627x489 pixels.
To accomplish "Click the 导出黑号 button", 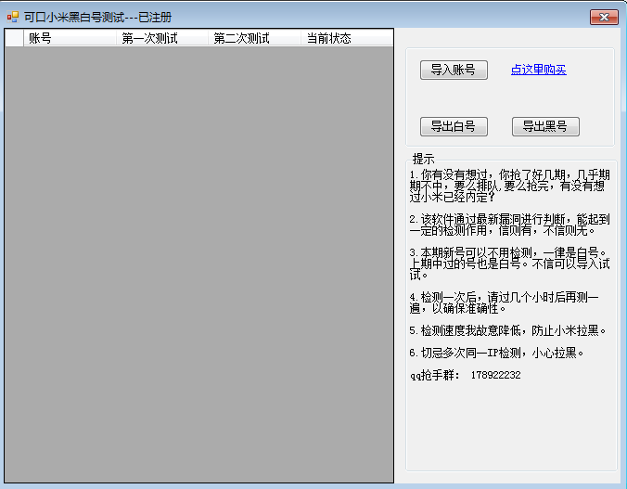I will click(x=545, y=126).
